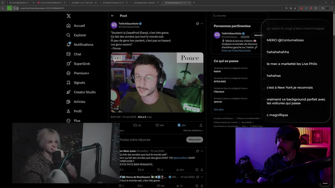The width and height of the screenshot is (335, 188).
Task: Open Grok icon on JusteDur reply
Action: pos(198,151)
